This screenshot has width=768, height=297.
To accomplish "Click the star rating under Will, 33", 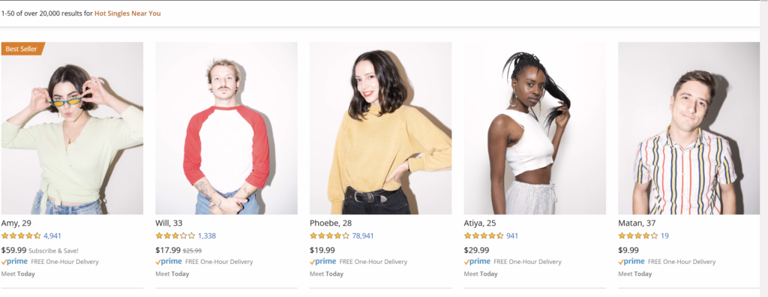I will tap(175, 235).
